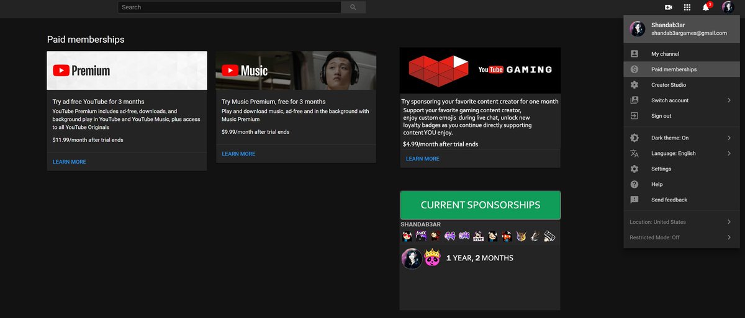
Task: Select Paid memberships menu entry
Action: click(682, 69)
